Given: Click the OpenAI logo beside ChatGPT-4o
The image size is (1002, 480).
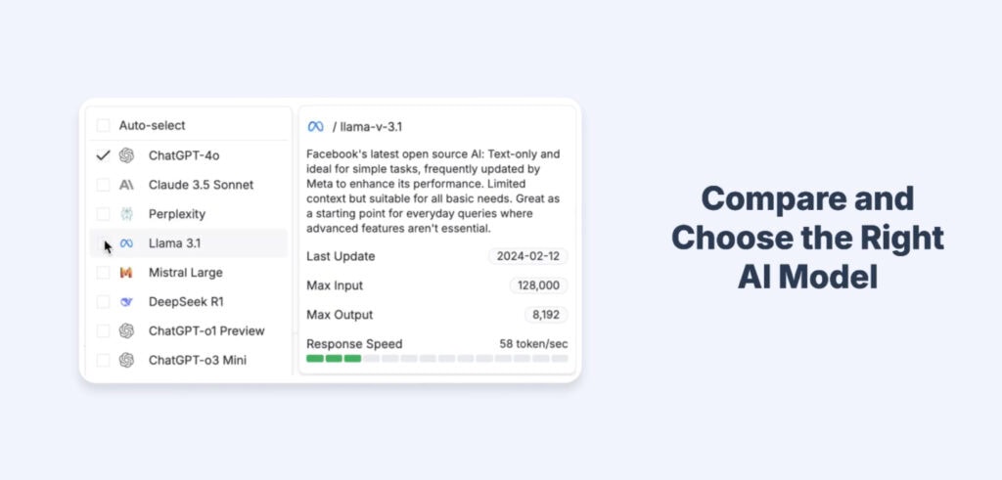Looking at the screenshot, I should pyautogui.click(x=126, y=155).
